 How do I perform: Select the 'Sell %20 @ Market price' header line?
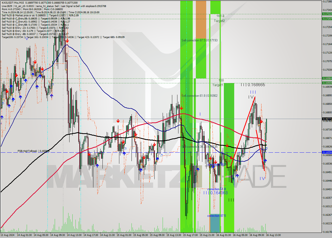(40, 15)
